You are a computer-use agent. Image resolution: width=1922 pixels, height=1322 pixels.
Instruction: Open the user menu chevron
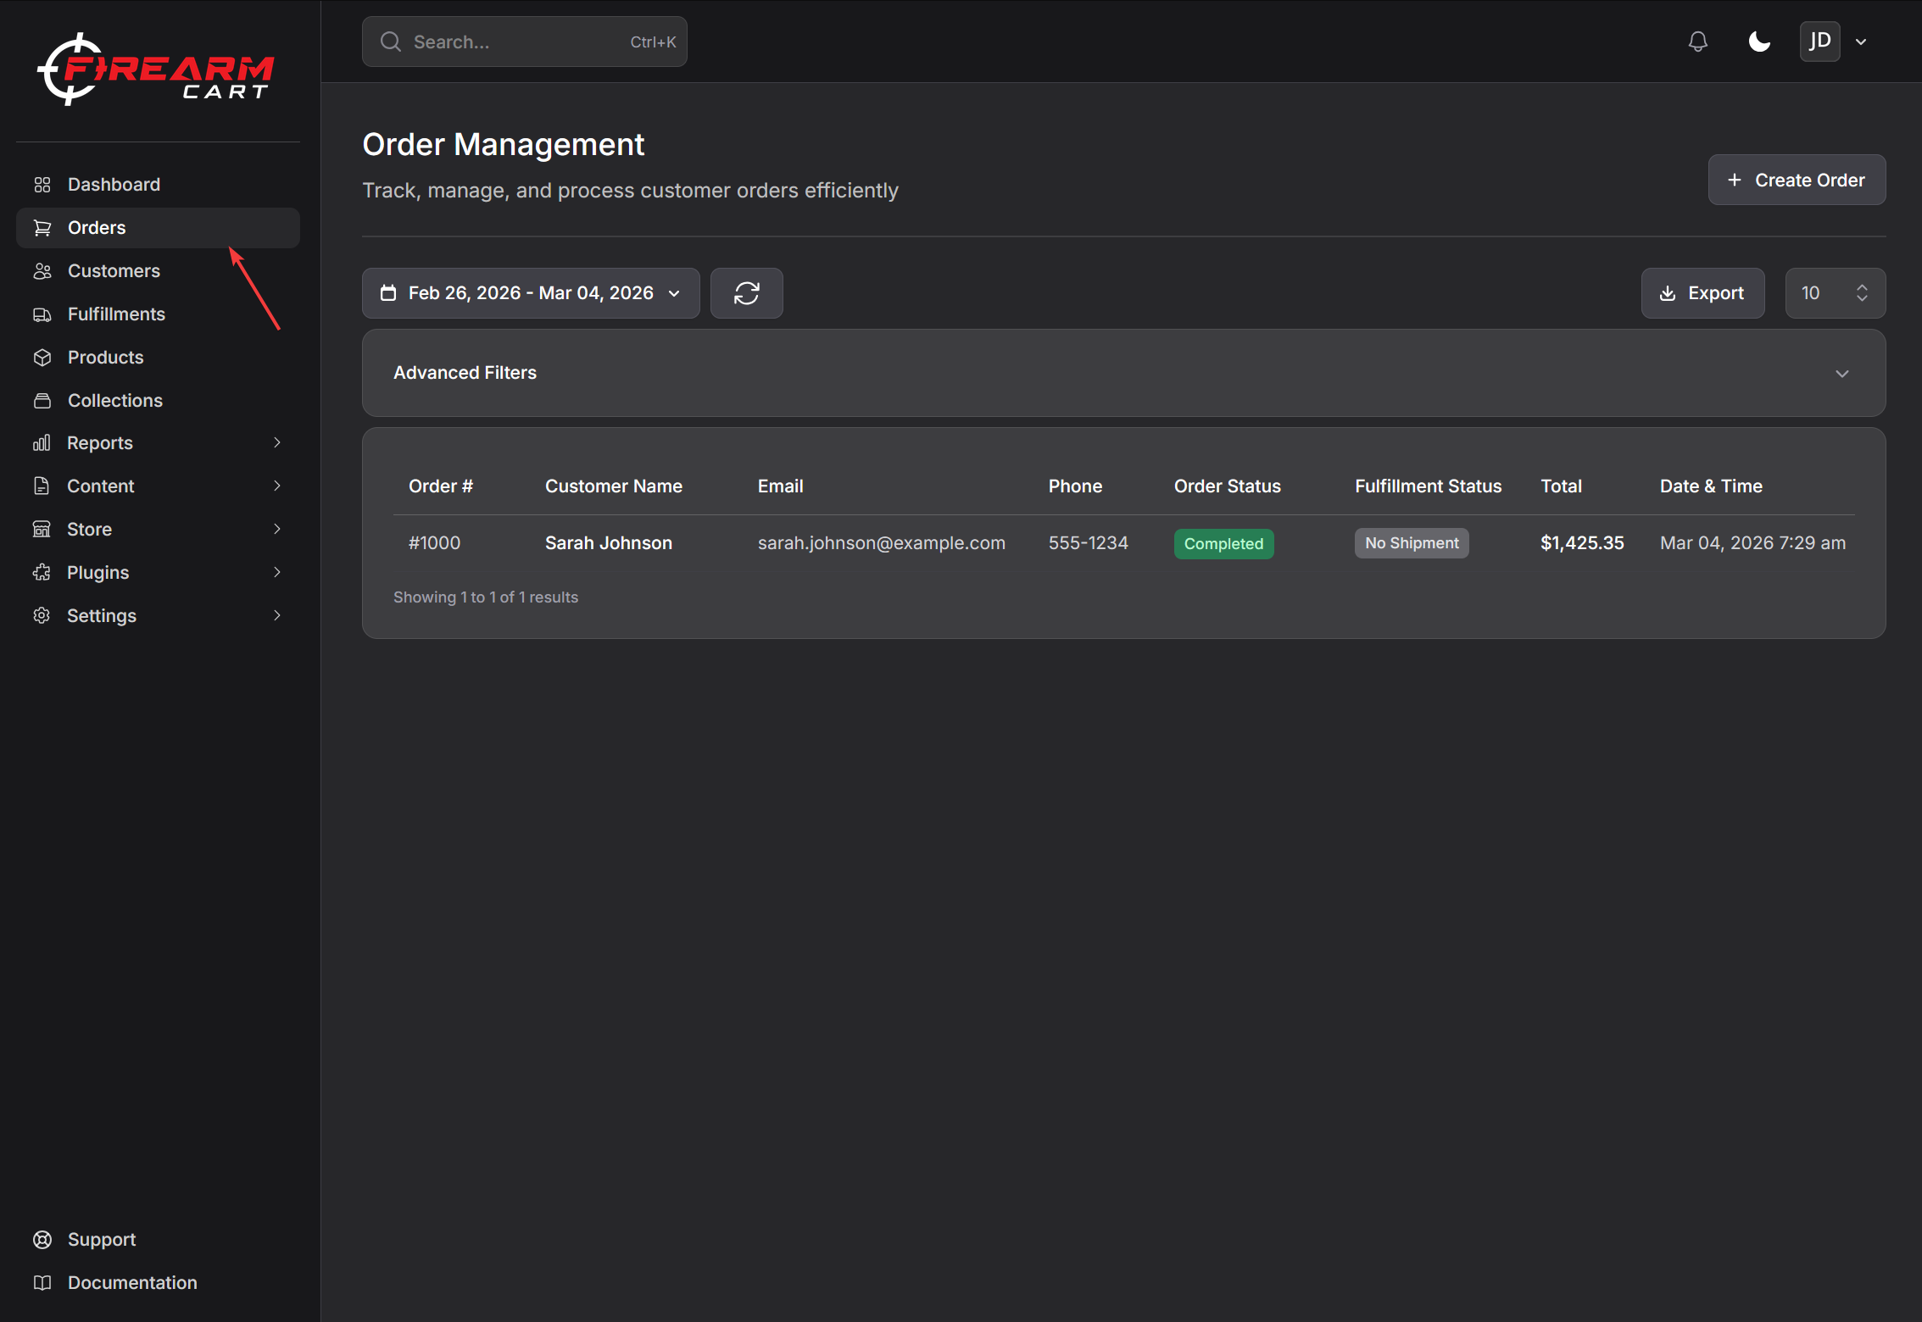pyautogui.click(x=1861, y=42)
